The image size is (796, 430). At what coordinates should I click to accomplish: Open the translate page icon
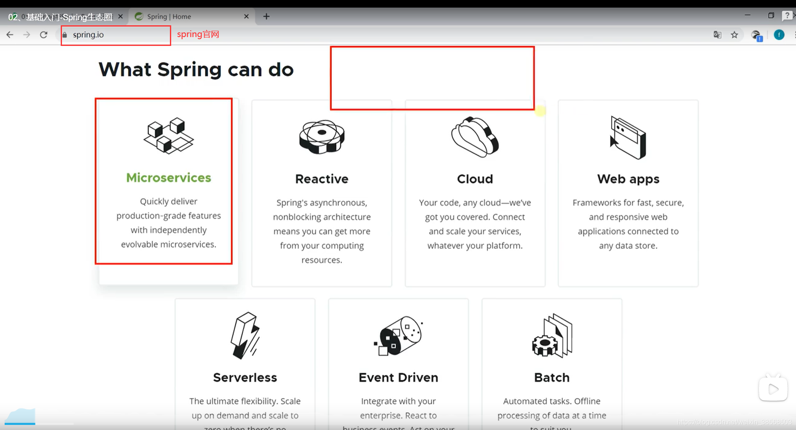click(x=717, y=35)
